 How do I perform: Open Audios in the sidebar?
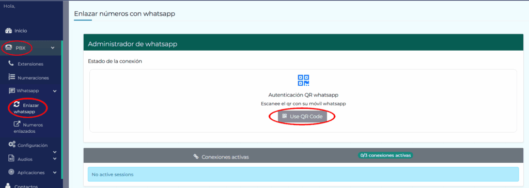[25, 159]
